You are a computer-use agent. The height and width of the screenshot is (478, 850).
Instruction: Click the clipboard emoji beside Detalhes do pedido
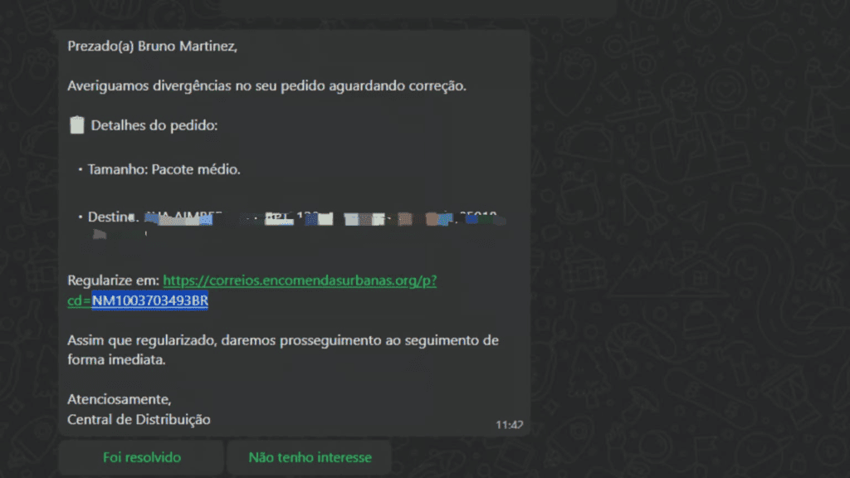(76, 124)
